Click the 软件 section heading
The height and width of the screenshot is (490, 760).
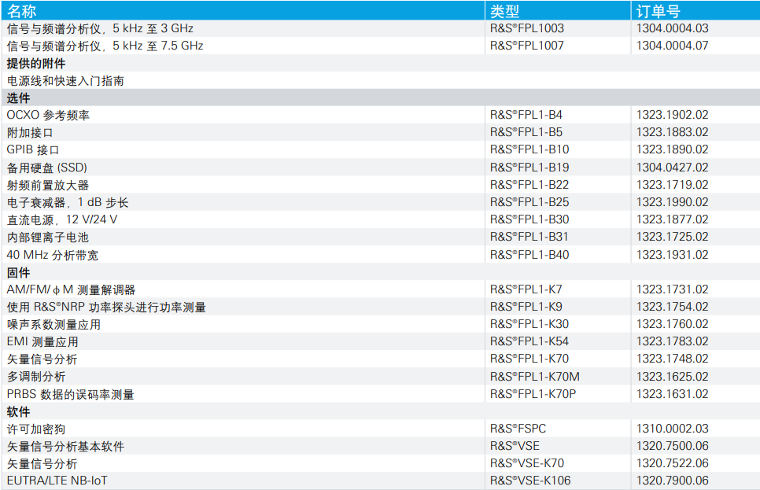tap(18, 412)
